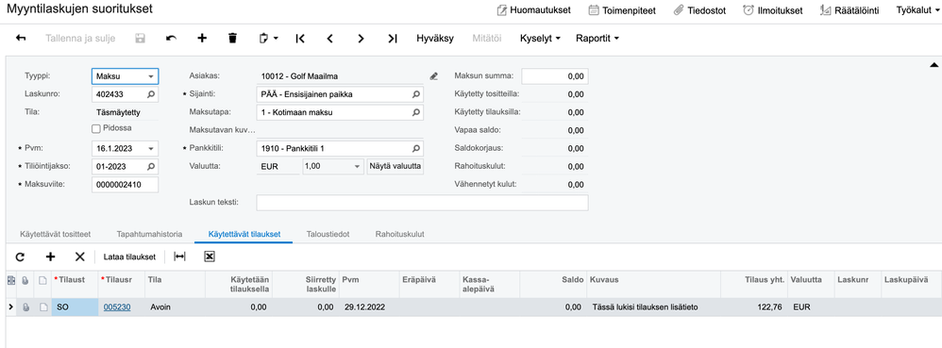
Task: Open the Raportit dropdown menu
Action: pyautogui.click(x=597, y=39)
